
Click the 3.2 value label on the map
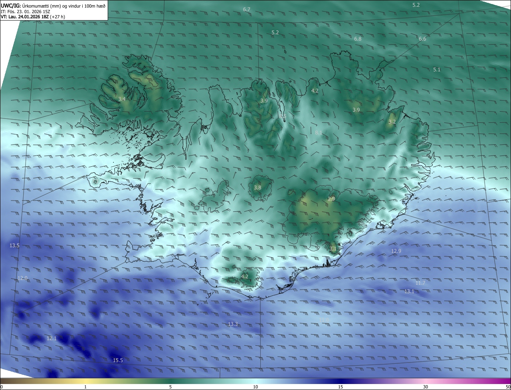click(x=392, y=122)
